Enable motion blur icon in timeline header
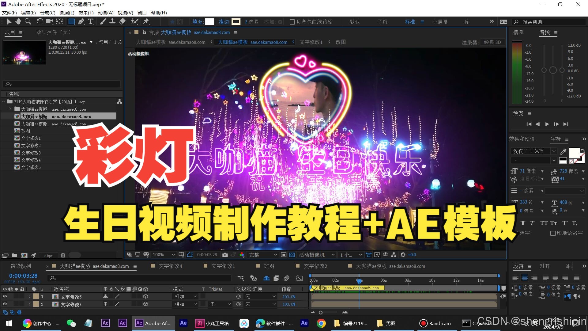 (x=287, y=278)
